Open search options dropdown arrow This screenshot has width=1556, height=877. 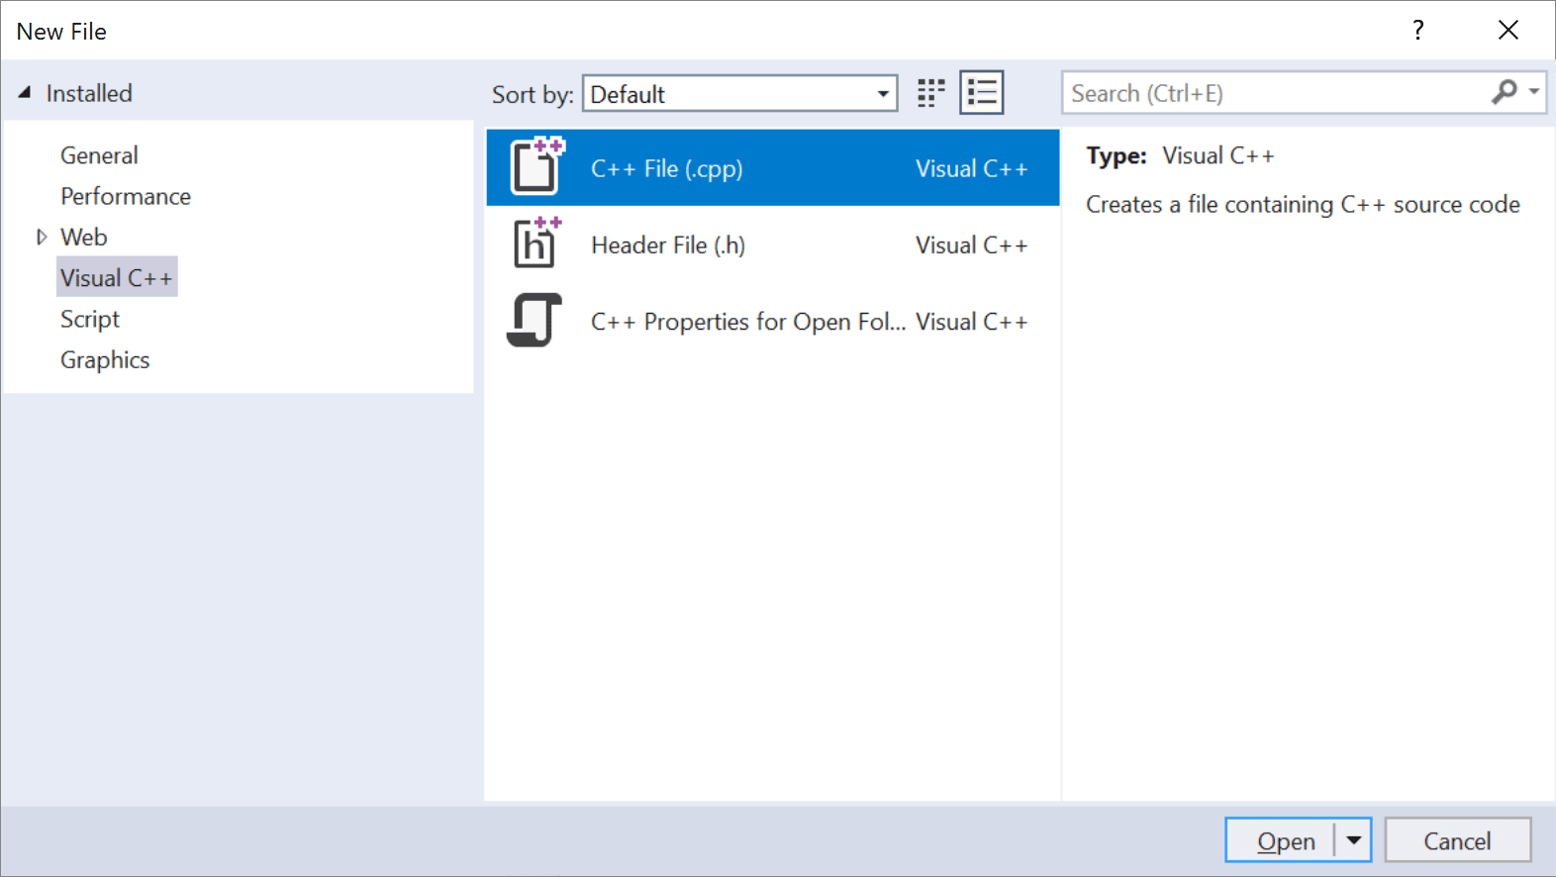(1533, 92)
